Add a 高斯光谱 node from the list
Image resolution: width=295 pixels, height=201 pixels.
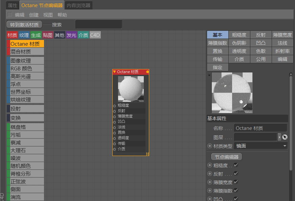25,76
